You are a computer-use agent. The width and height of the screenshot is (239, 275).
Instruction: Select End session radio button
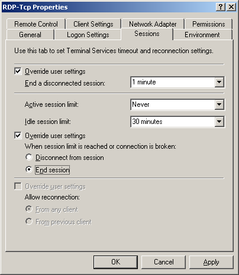tap(29, 169)
